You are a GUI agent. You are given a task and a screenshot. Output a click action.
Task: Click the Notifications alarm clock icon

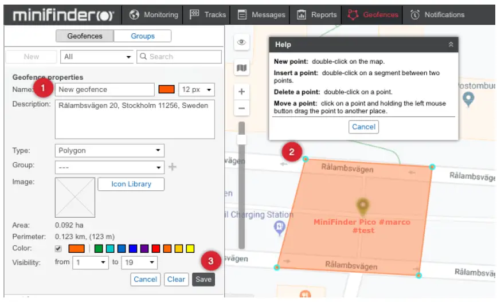(414, 14)
